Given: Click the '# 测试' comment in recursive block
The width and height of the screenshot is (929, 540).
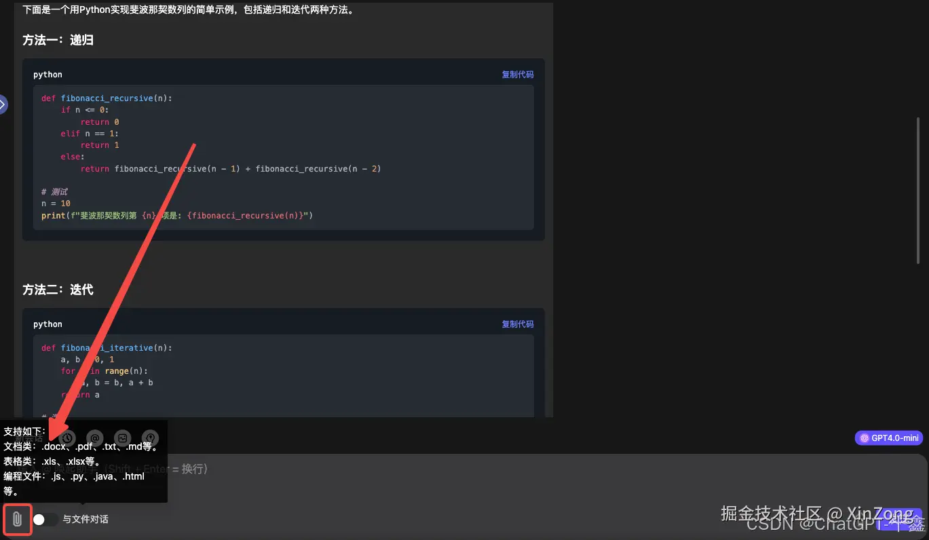Looking at the screenshot, I should point(54,192).
